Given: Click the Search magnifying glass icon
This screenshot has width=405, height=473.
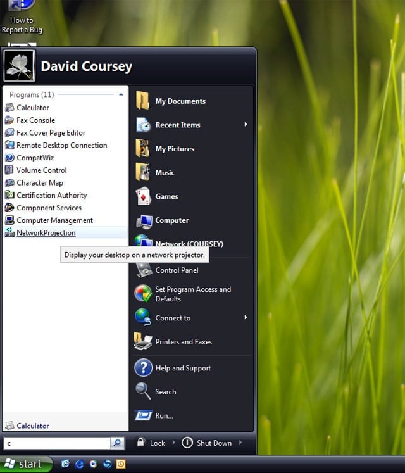Looking at the screenshot, I should [x=143, y=391].
